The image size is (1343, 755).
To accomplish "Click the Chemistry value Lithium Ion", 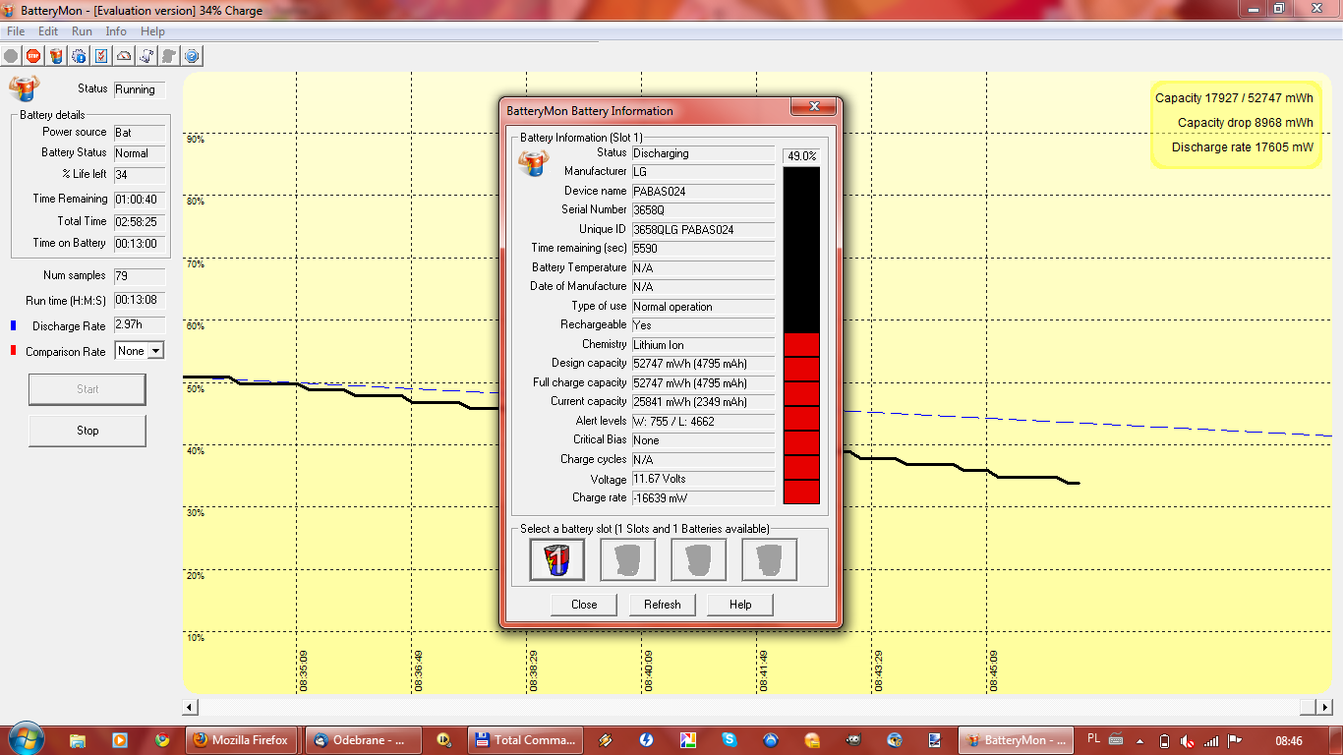I will pyautogui.click(x=703, y=345).
